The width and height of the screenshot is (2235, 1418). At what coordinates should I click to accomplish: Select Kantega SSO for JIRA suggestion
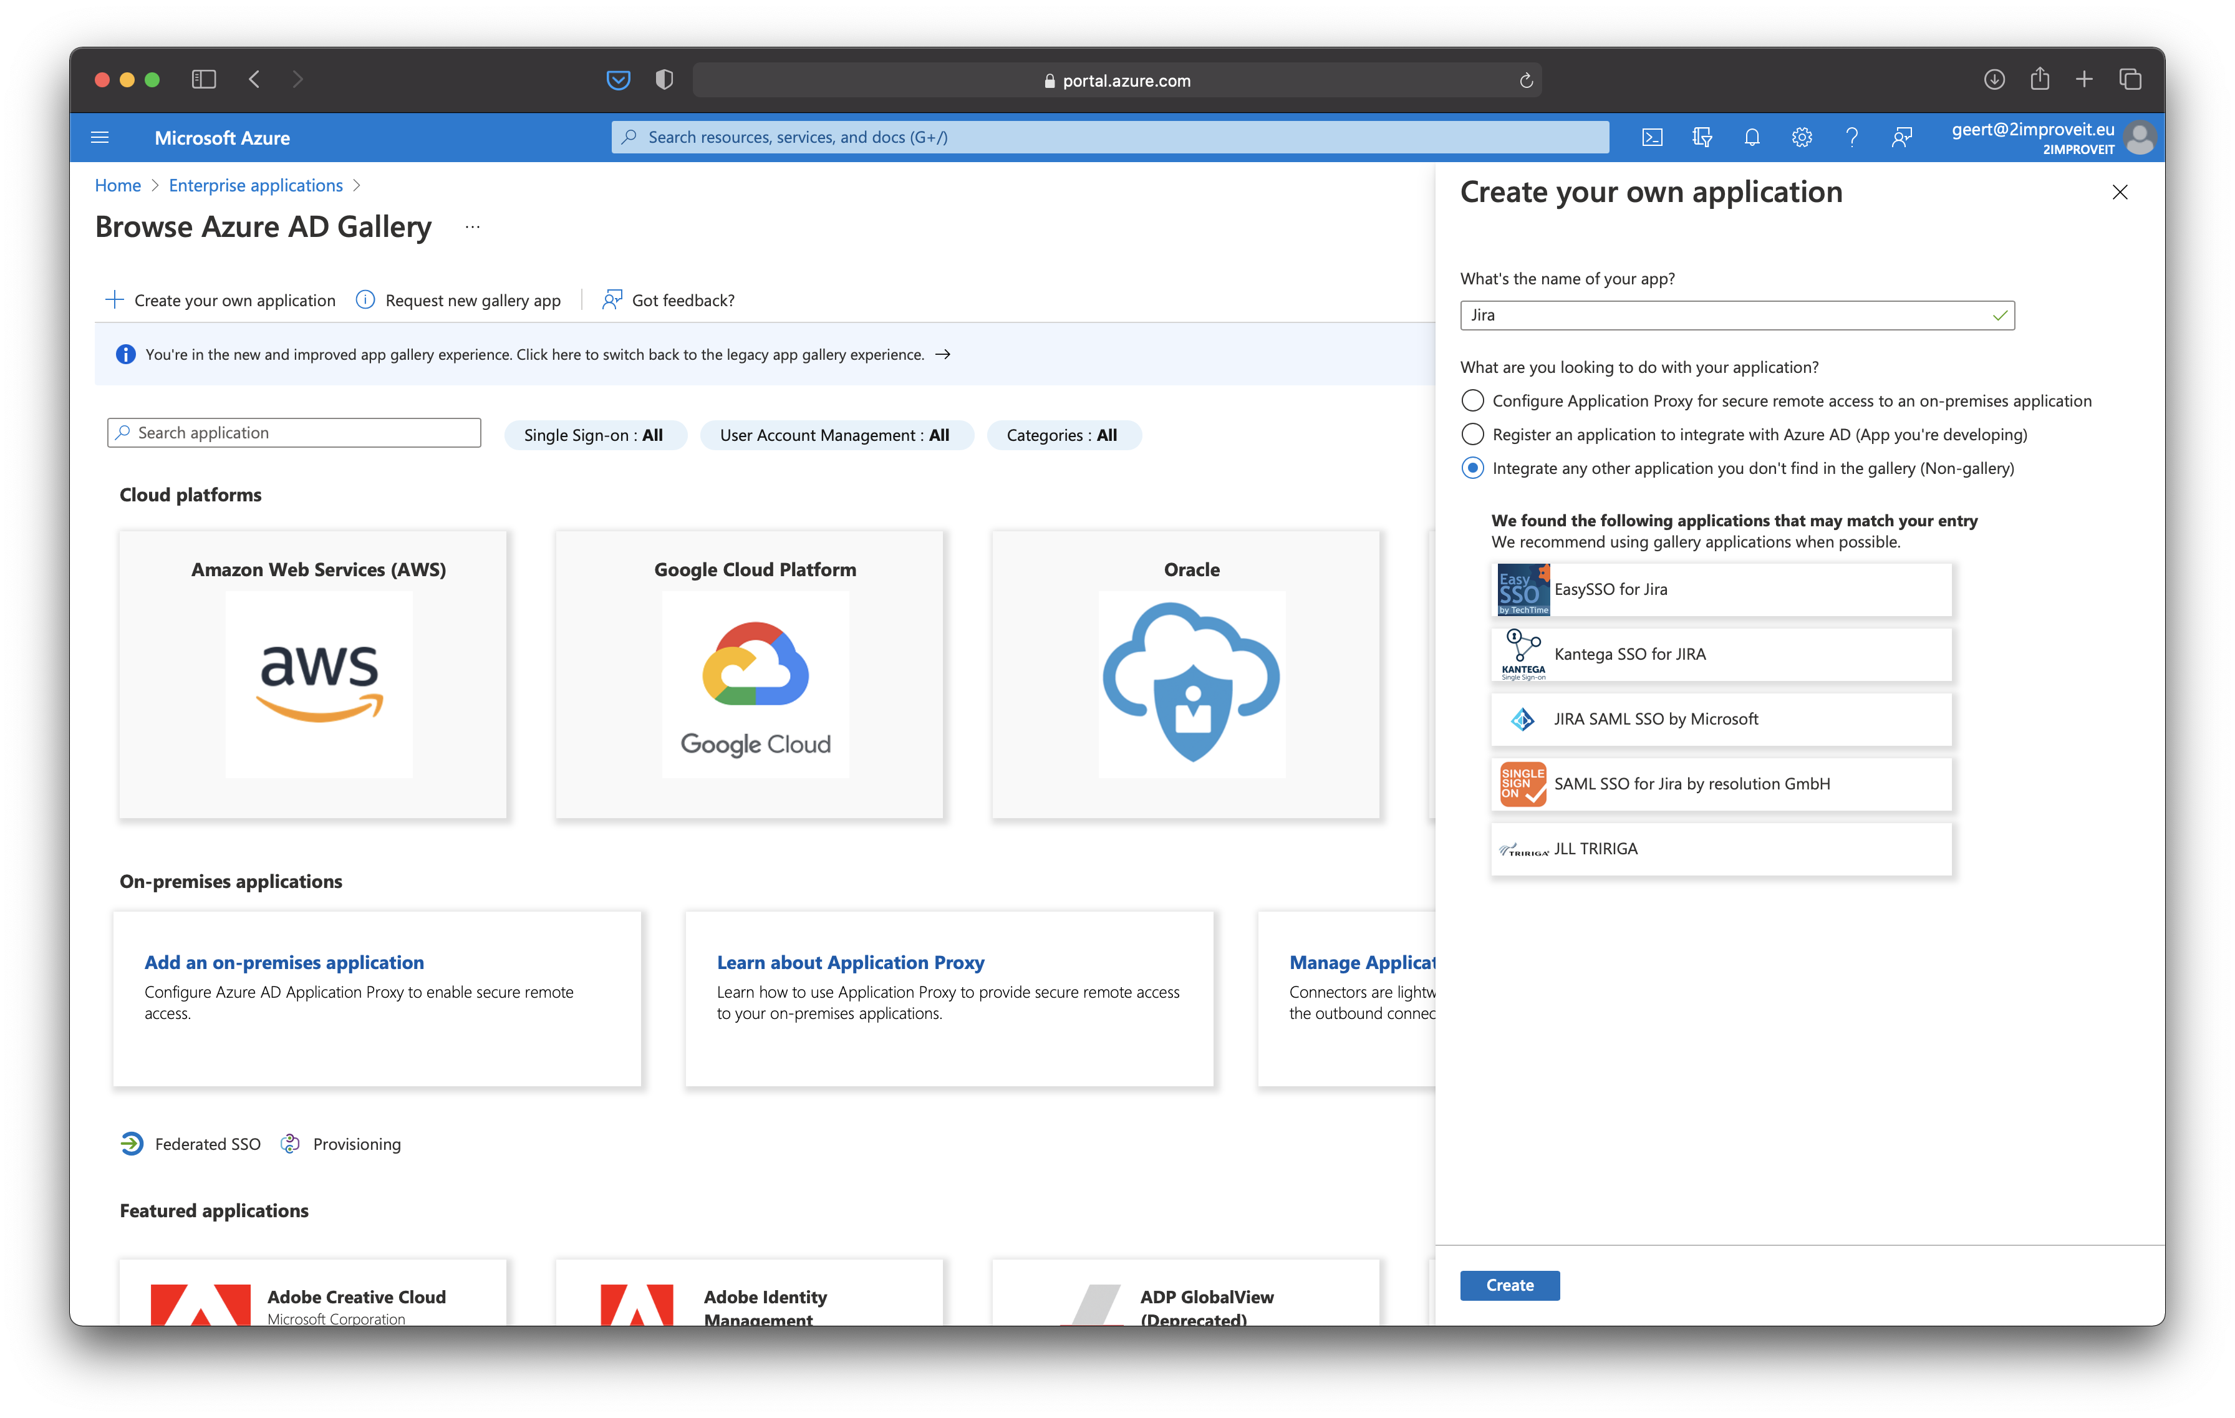tap(1721, 654)
